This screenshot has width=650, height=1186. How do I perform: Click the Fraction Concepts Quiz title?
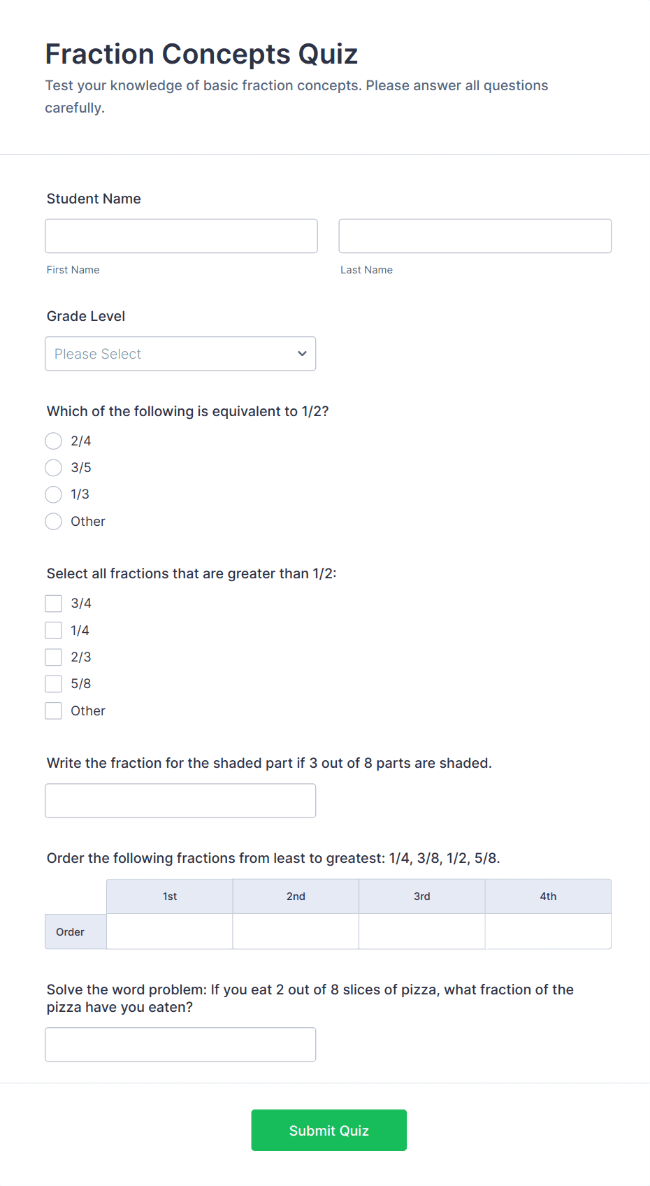tap(201, 53)
